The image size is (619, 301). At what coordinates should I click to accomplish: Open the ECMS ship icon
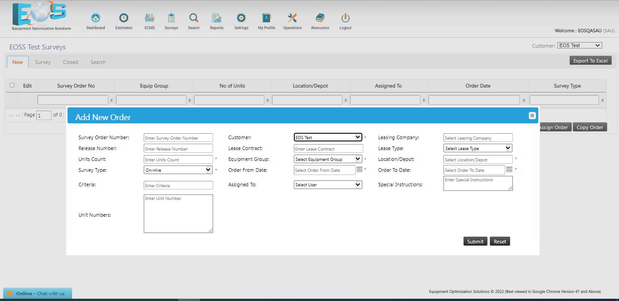coord(149,18)
